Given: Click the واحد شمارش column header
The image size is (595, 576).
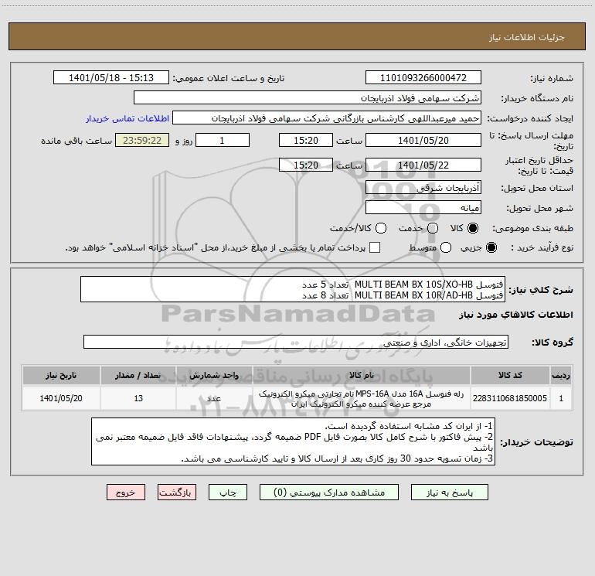Looking at the screenshot, I should (214, 375).
